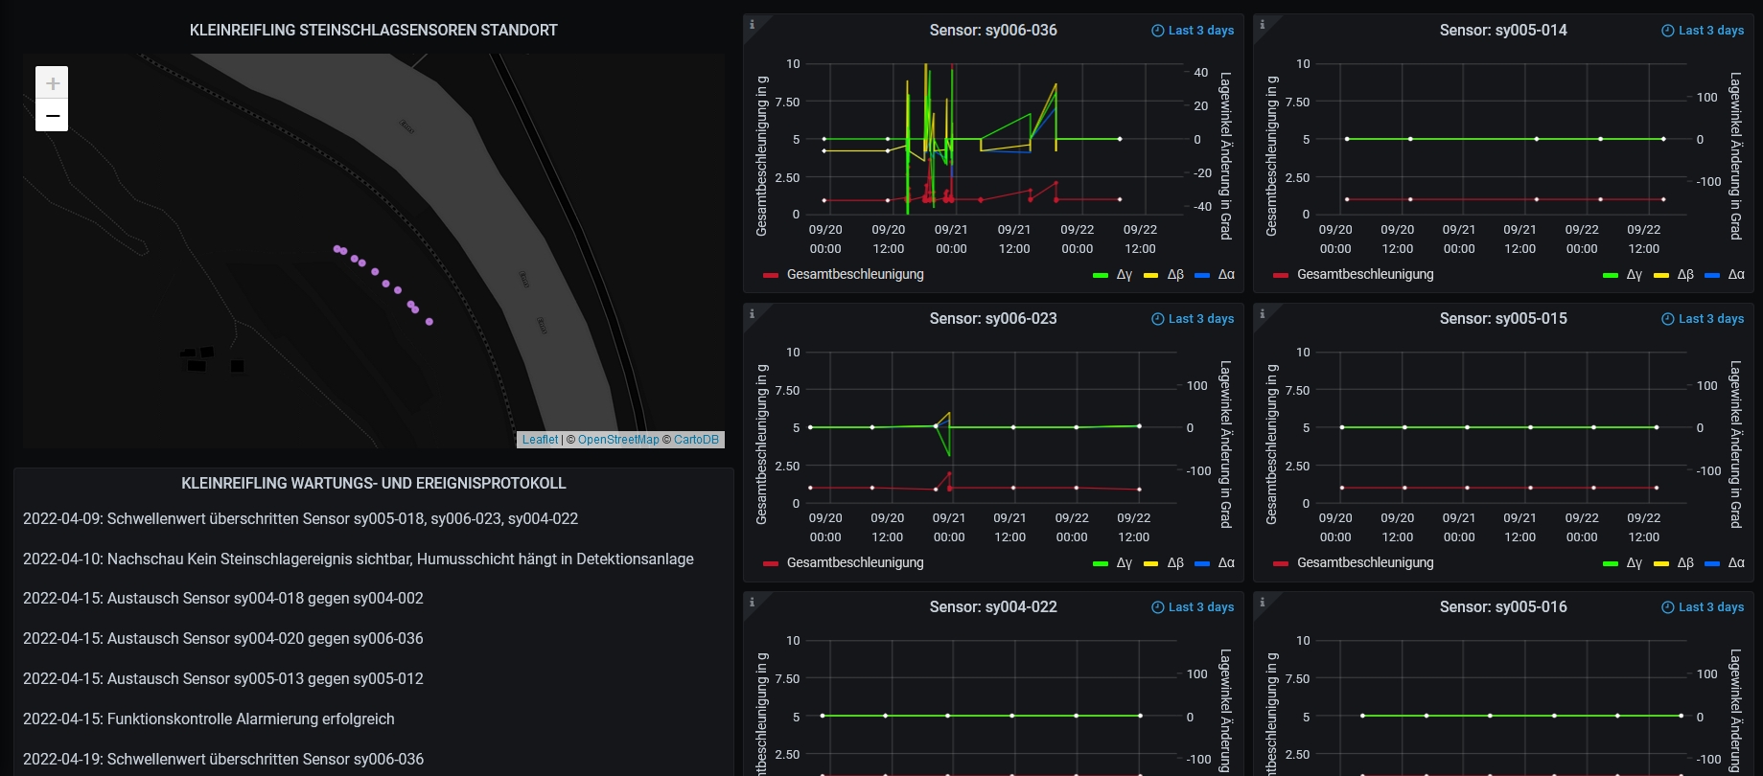
Task: Click Last 3 days text on sy005-015 panel
Action: click(1711, 319)
